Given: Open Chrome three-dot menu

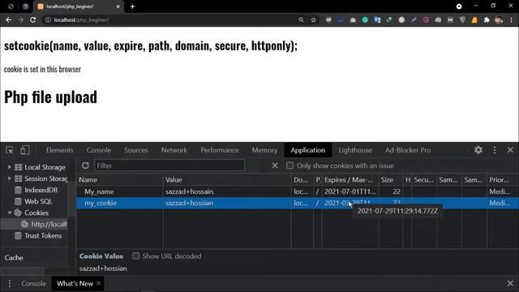Looking at the screenshot, I should coord(511,19).
